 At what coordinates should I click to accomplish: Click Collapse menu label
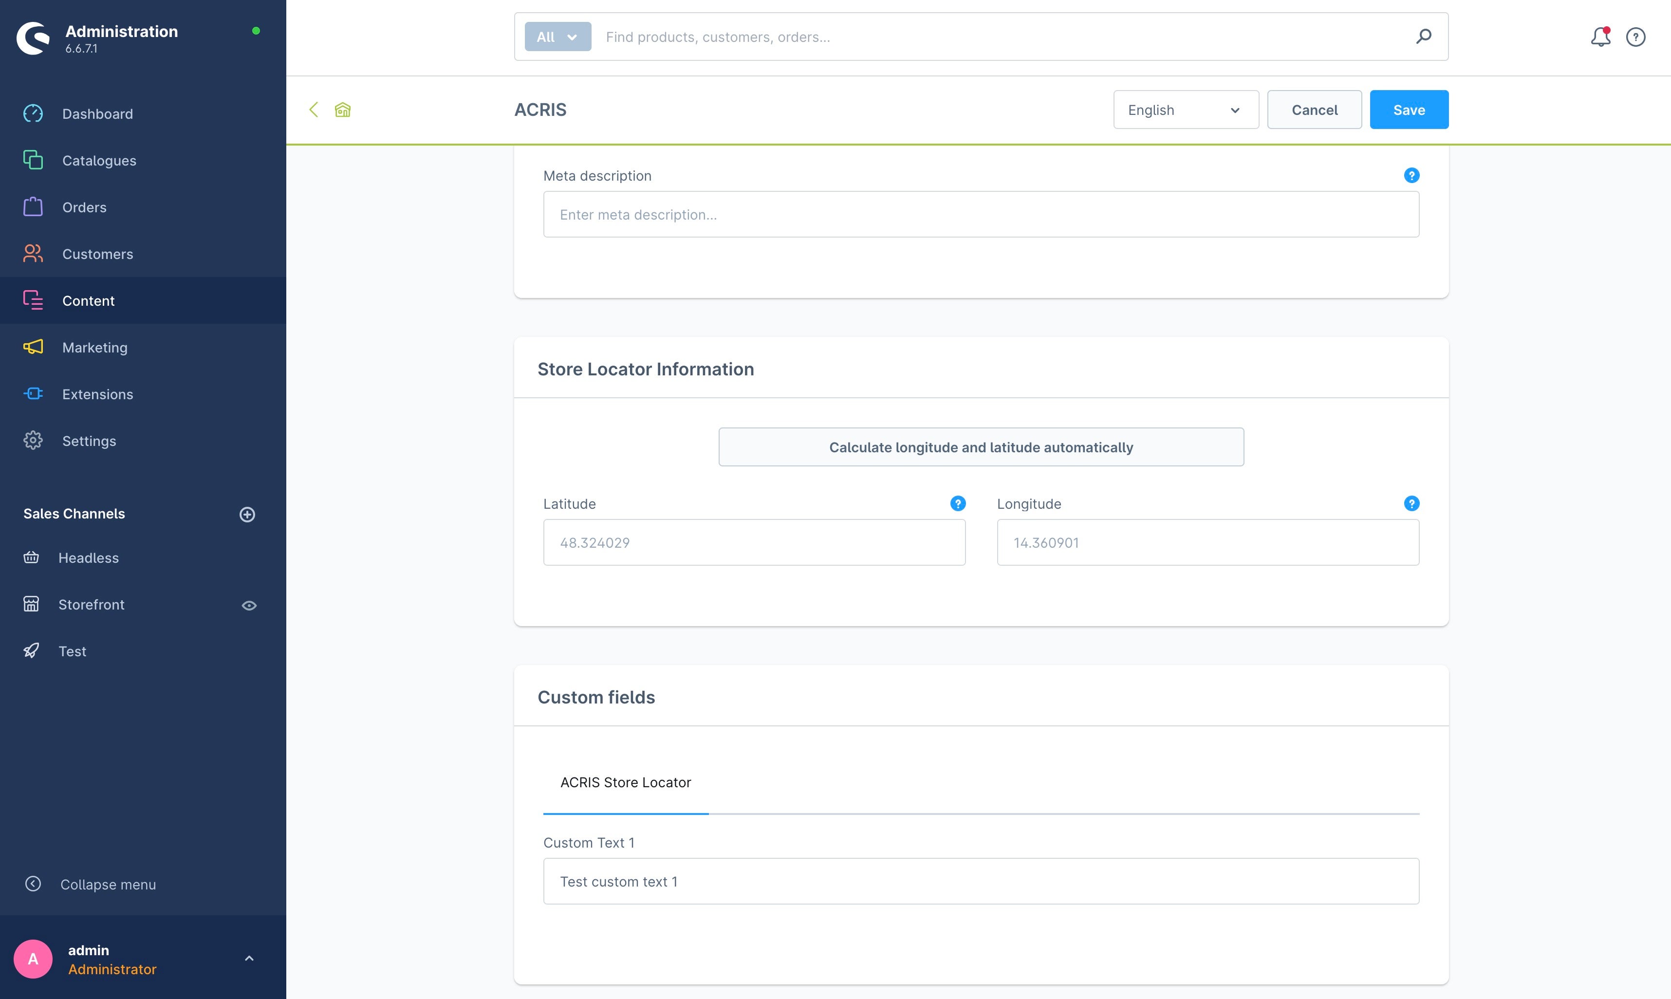108,885
